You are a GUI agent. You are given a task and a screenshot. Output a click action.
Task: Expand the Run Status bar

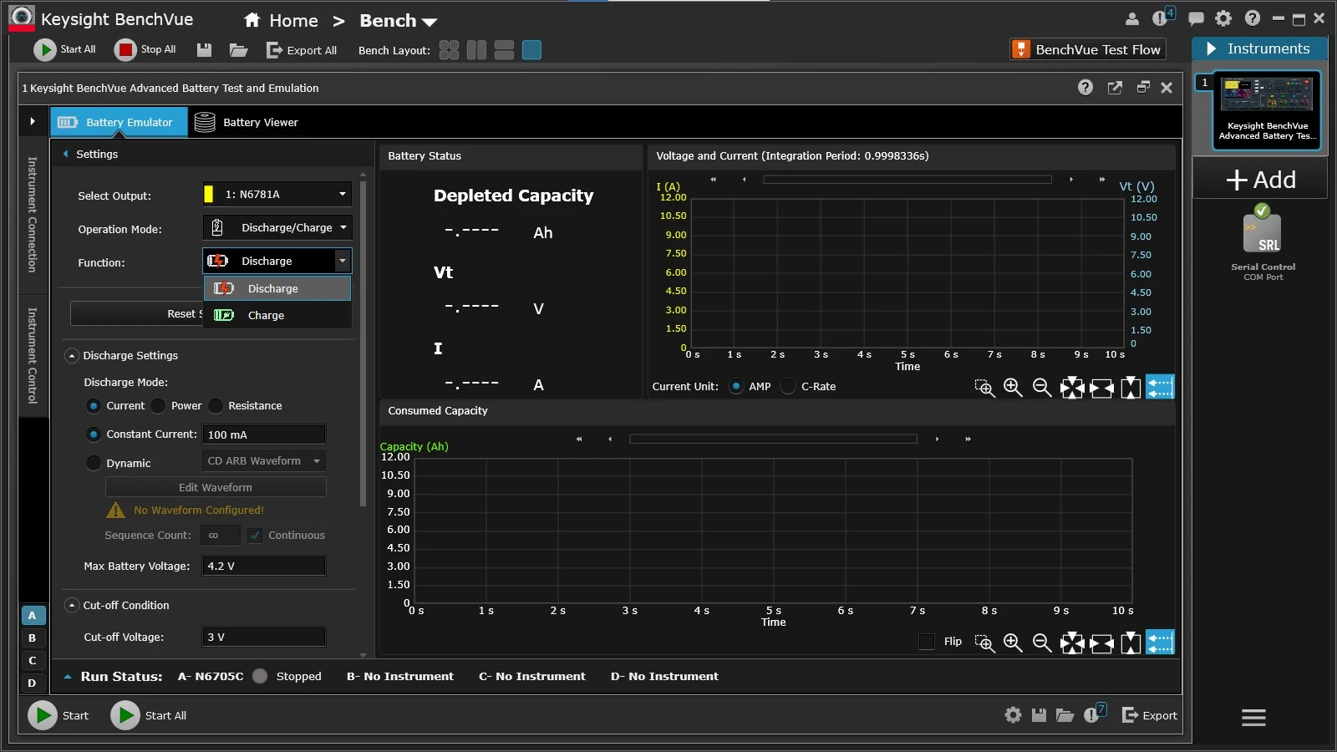[x=68, y=677]
